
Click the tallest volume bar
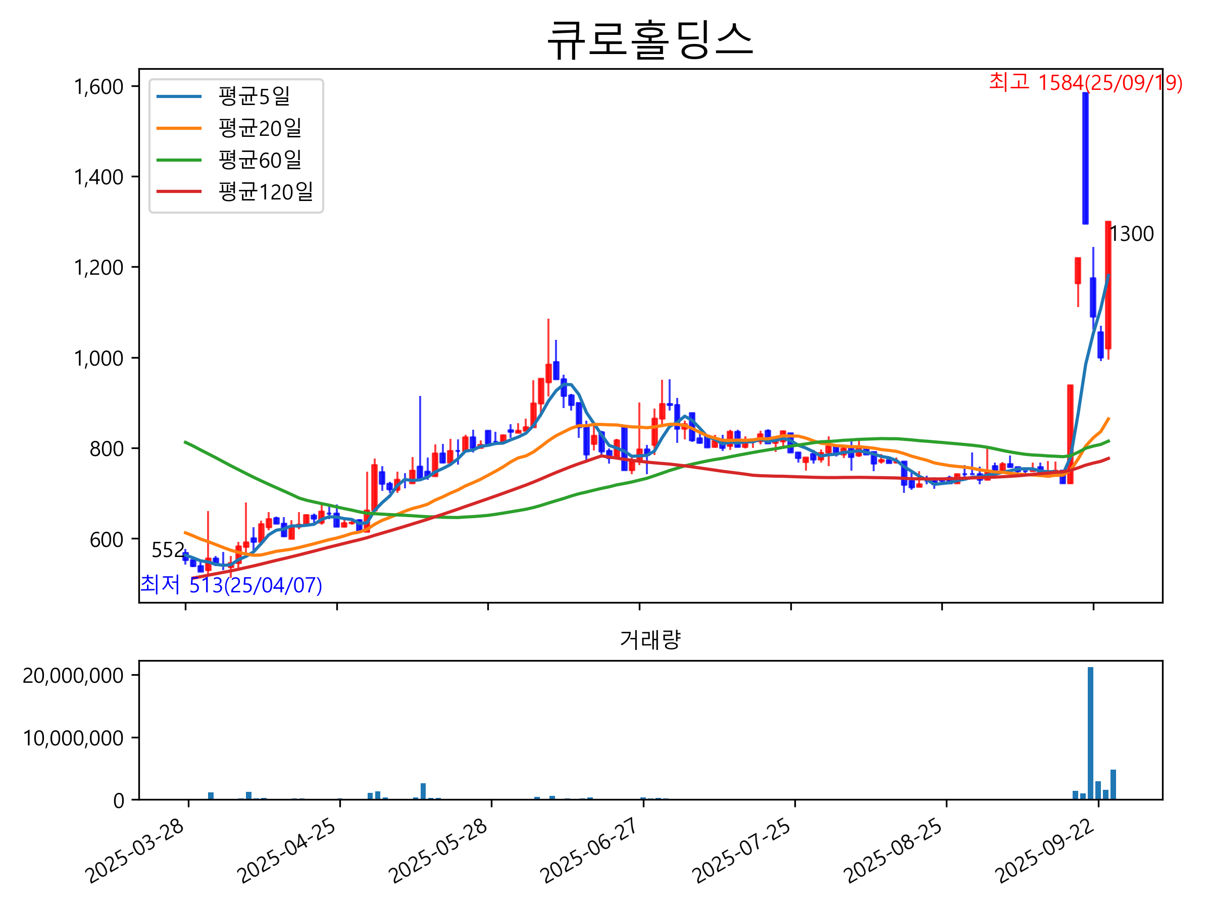click(1090, 734)
